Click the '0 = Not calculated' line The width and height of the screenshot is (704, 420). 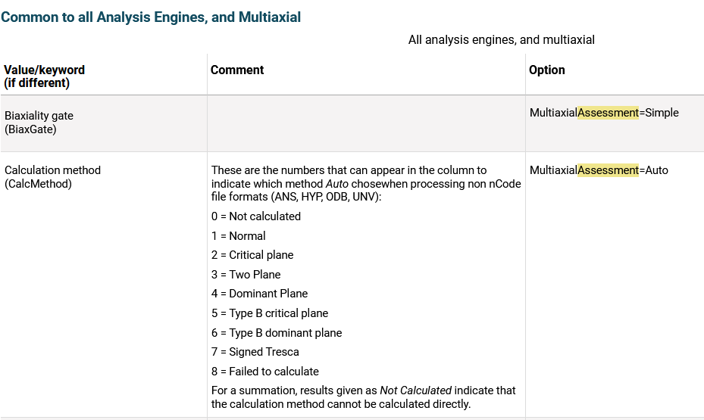[256, 216]
